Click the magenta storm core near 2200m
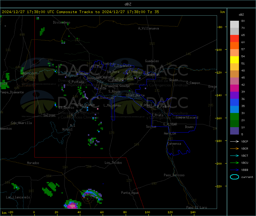Screen dimensions: 256x216 coord(72,206)
